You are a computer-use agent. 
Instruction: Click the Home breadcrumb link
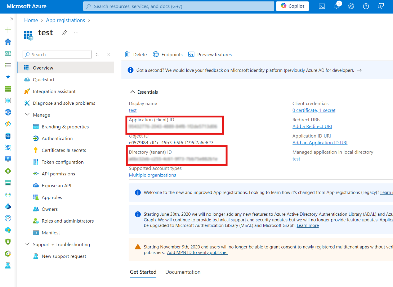click(x=31, y=20)
